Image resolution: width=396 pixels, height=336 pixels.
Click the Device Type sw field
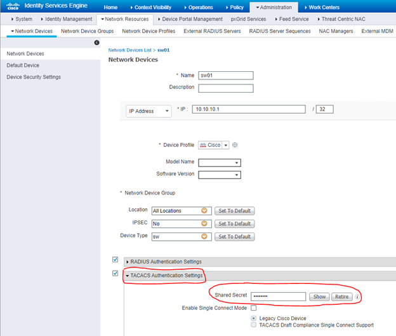click(x=181, y=237)
